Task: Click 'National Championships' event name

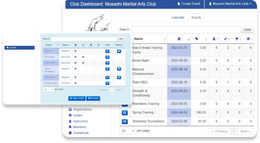Action: coord(143,71)
